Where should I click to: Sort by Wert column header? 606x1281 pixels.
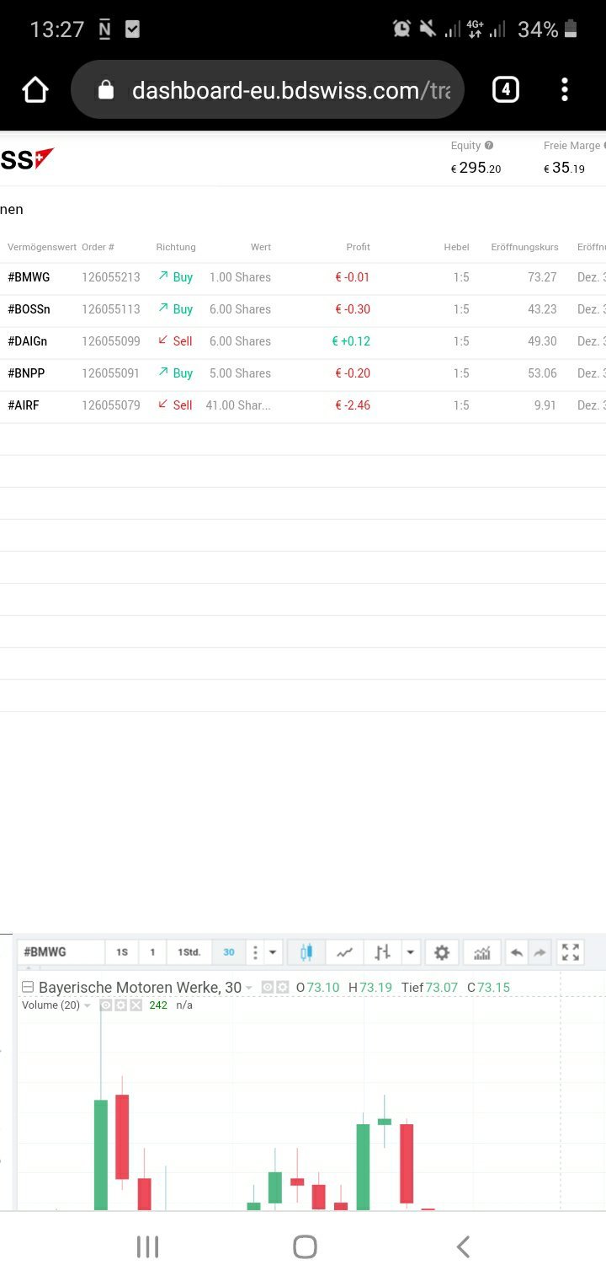(x=261, y=247)
